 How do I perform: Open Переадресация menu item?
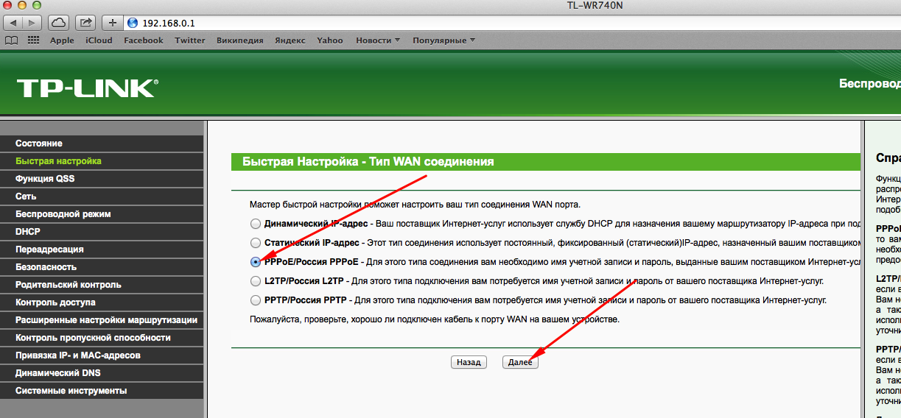point(102,249)
